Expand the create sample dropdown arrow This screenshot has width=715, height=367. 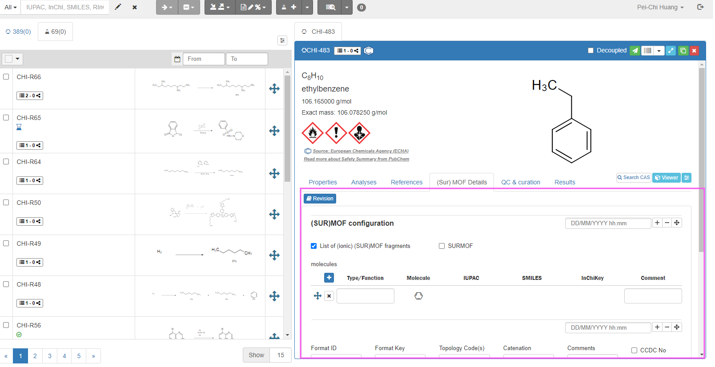307,7
